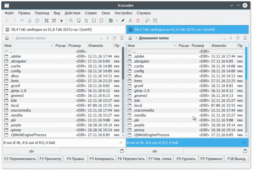Select .gimp-2.8 folder in left panel
This screenshot has width=253, height=171.
point(62,91)
